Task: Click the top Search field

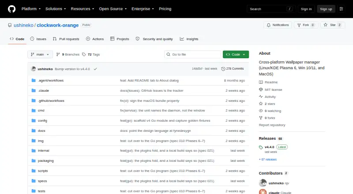Action: (x=271, y=9)
